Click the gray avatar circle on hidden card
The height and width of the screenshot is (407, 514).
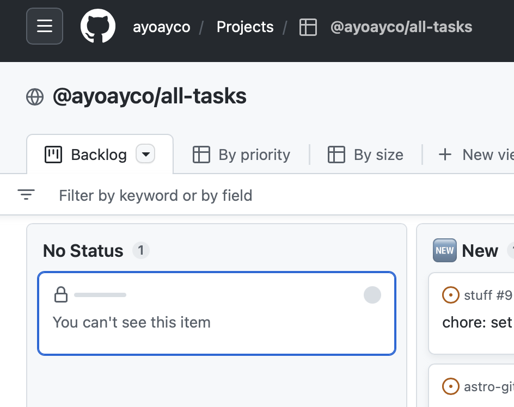tap(372, 295)
